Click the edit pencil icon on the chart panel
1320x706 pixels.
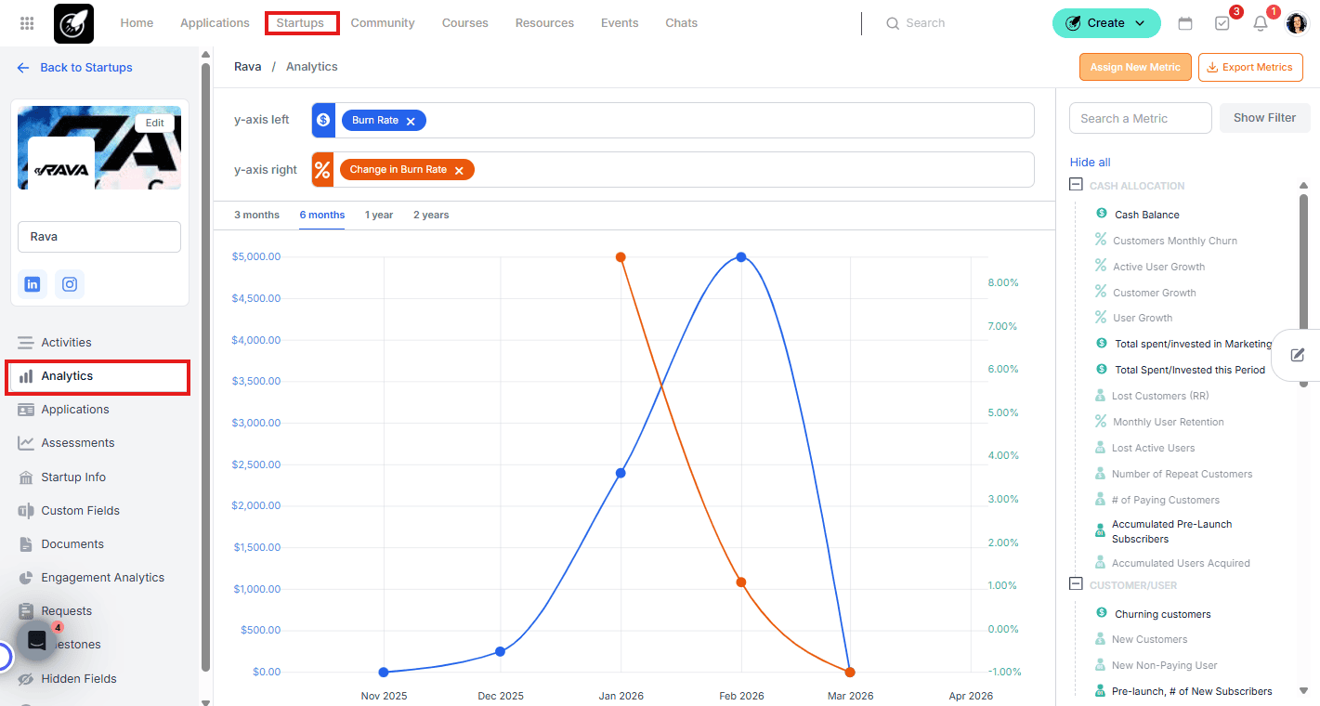[1298, 354]
